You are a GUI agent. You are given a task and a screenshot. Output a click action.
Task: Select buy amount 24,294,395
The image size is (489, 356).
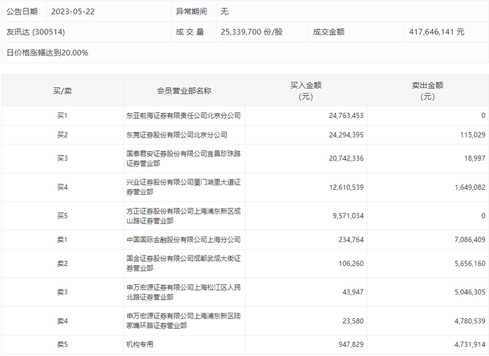pos(346,135)
